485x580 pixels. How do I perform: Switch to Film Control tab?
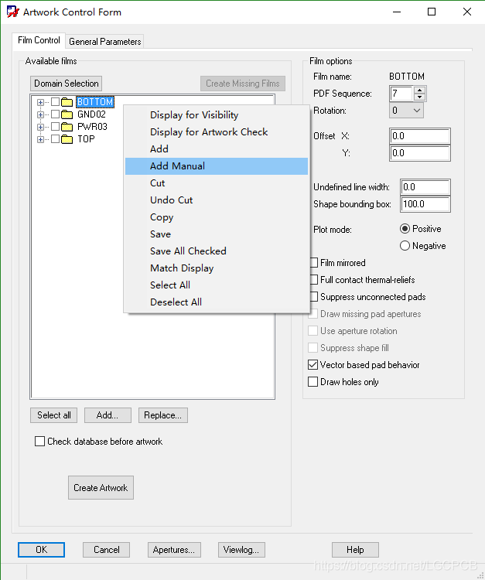point(39,40)
